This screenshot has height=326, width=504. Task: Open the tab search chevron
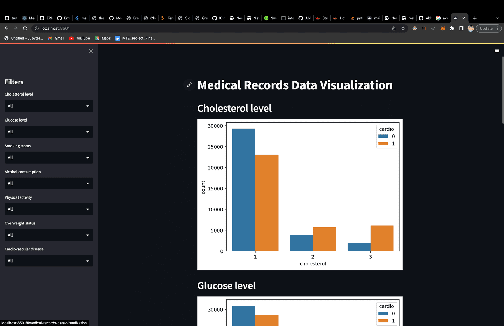point(497,18)
